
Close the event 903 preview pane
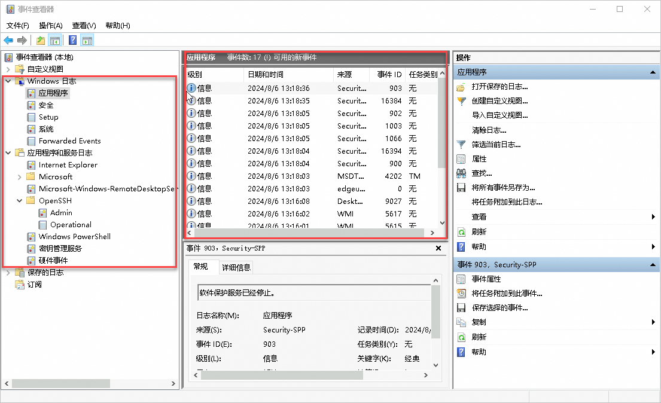(438, 249)
